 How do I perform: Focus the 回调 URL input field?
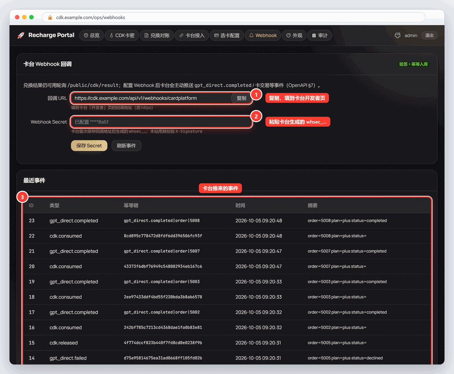(x=151, y=98)
